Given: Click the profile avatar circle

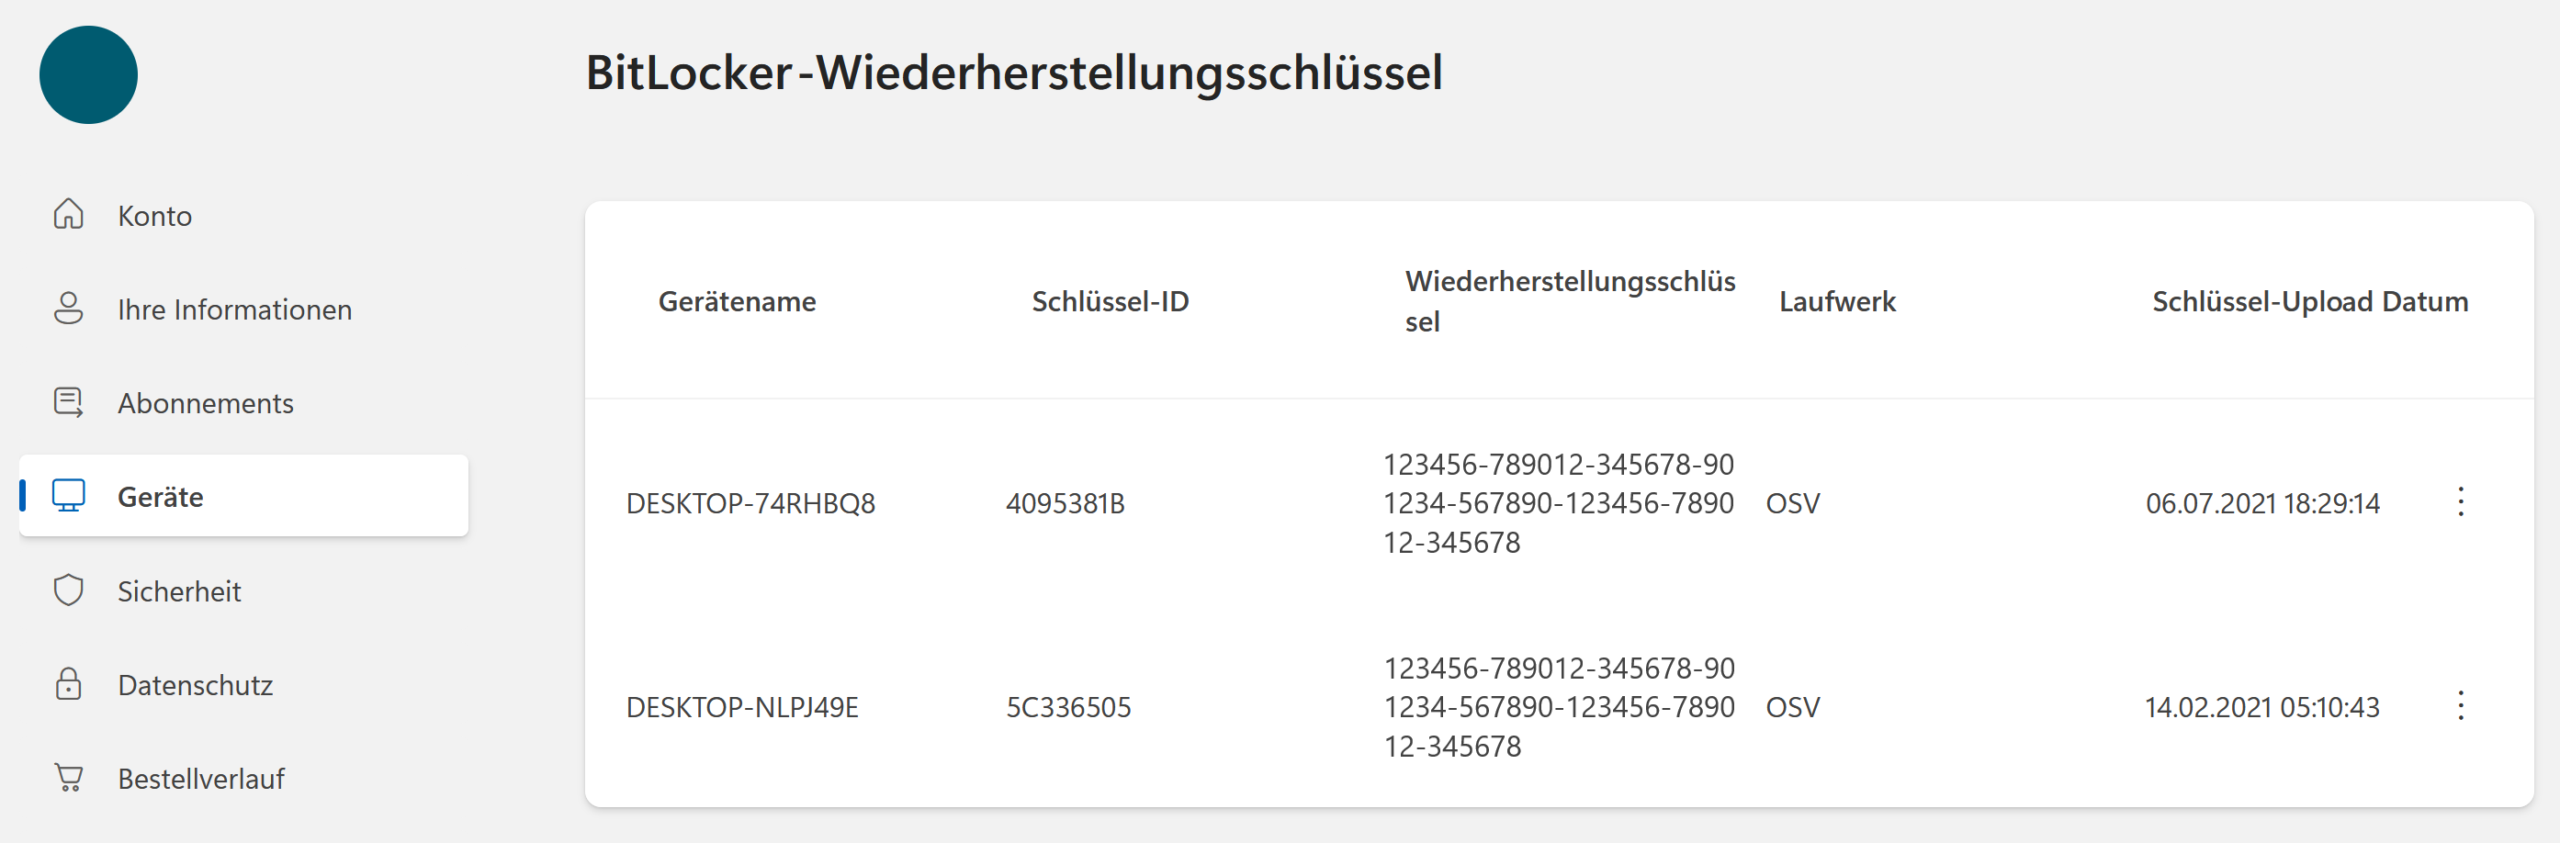Looking at the screenshot, I should click(x=89, y=74).
